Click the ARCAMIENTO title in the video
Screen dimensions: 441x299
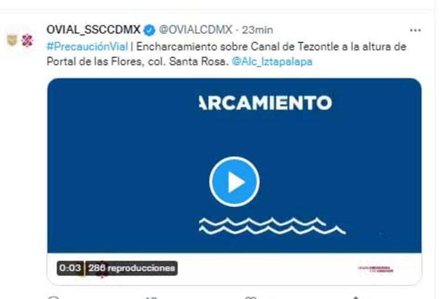(266, 103)
